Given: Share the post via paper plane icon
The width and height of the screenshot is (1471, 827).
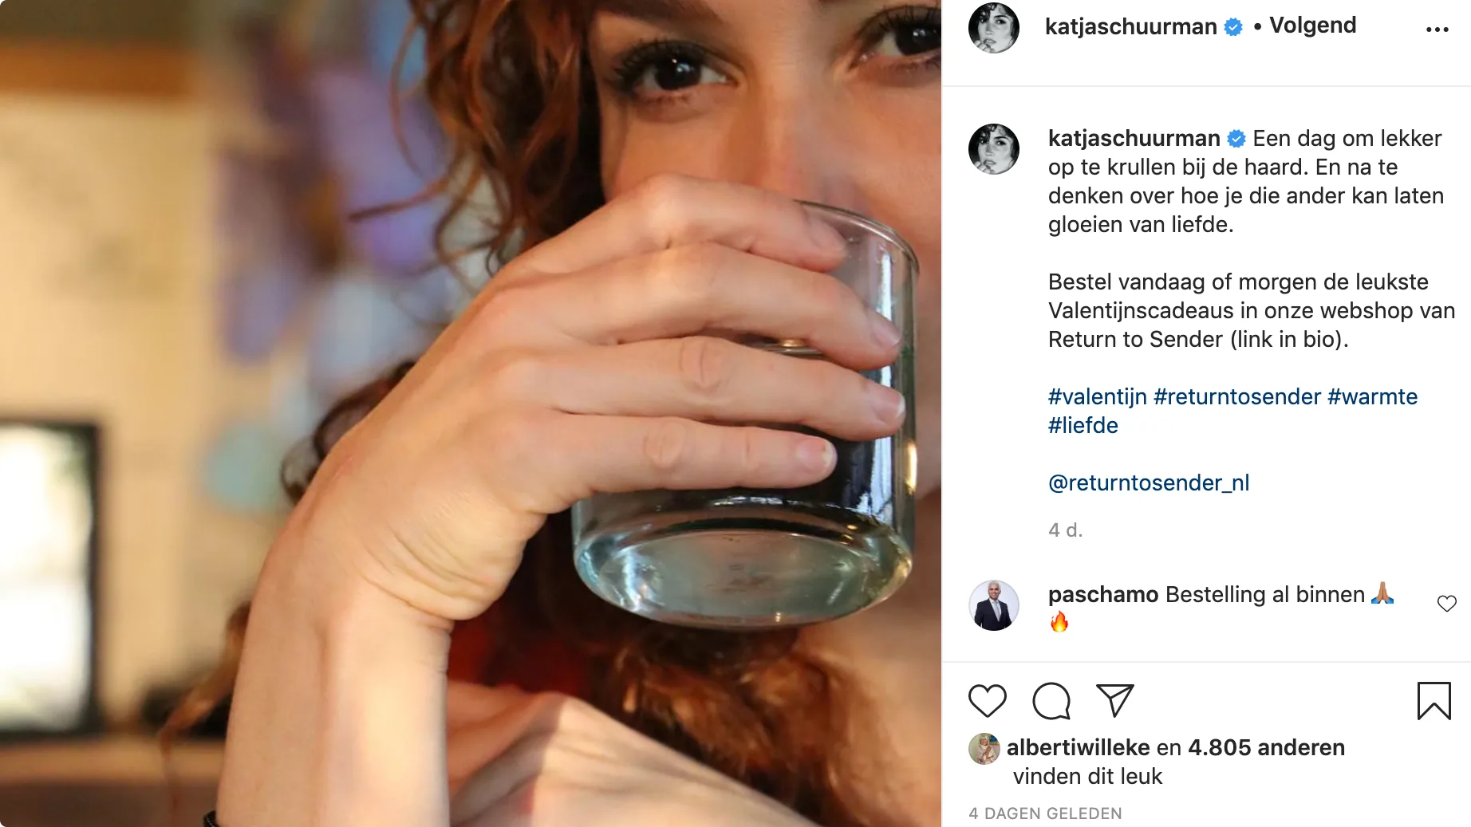Looking at the screenshot, I should 1114,700.
